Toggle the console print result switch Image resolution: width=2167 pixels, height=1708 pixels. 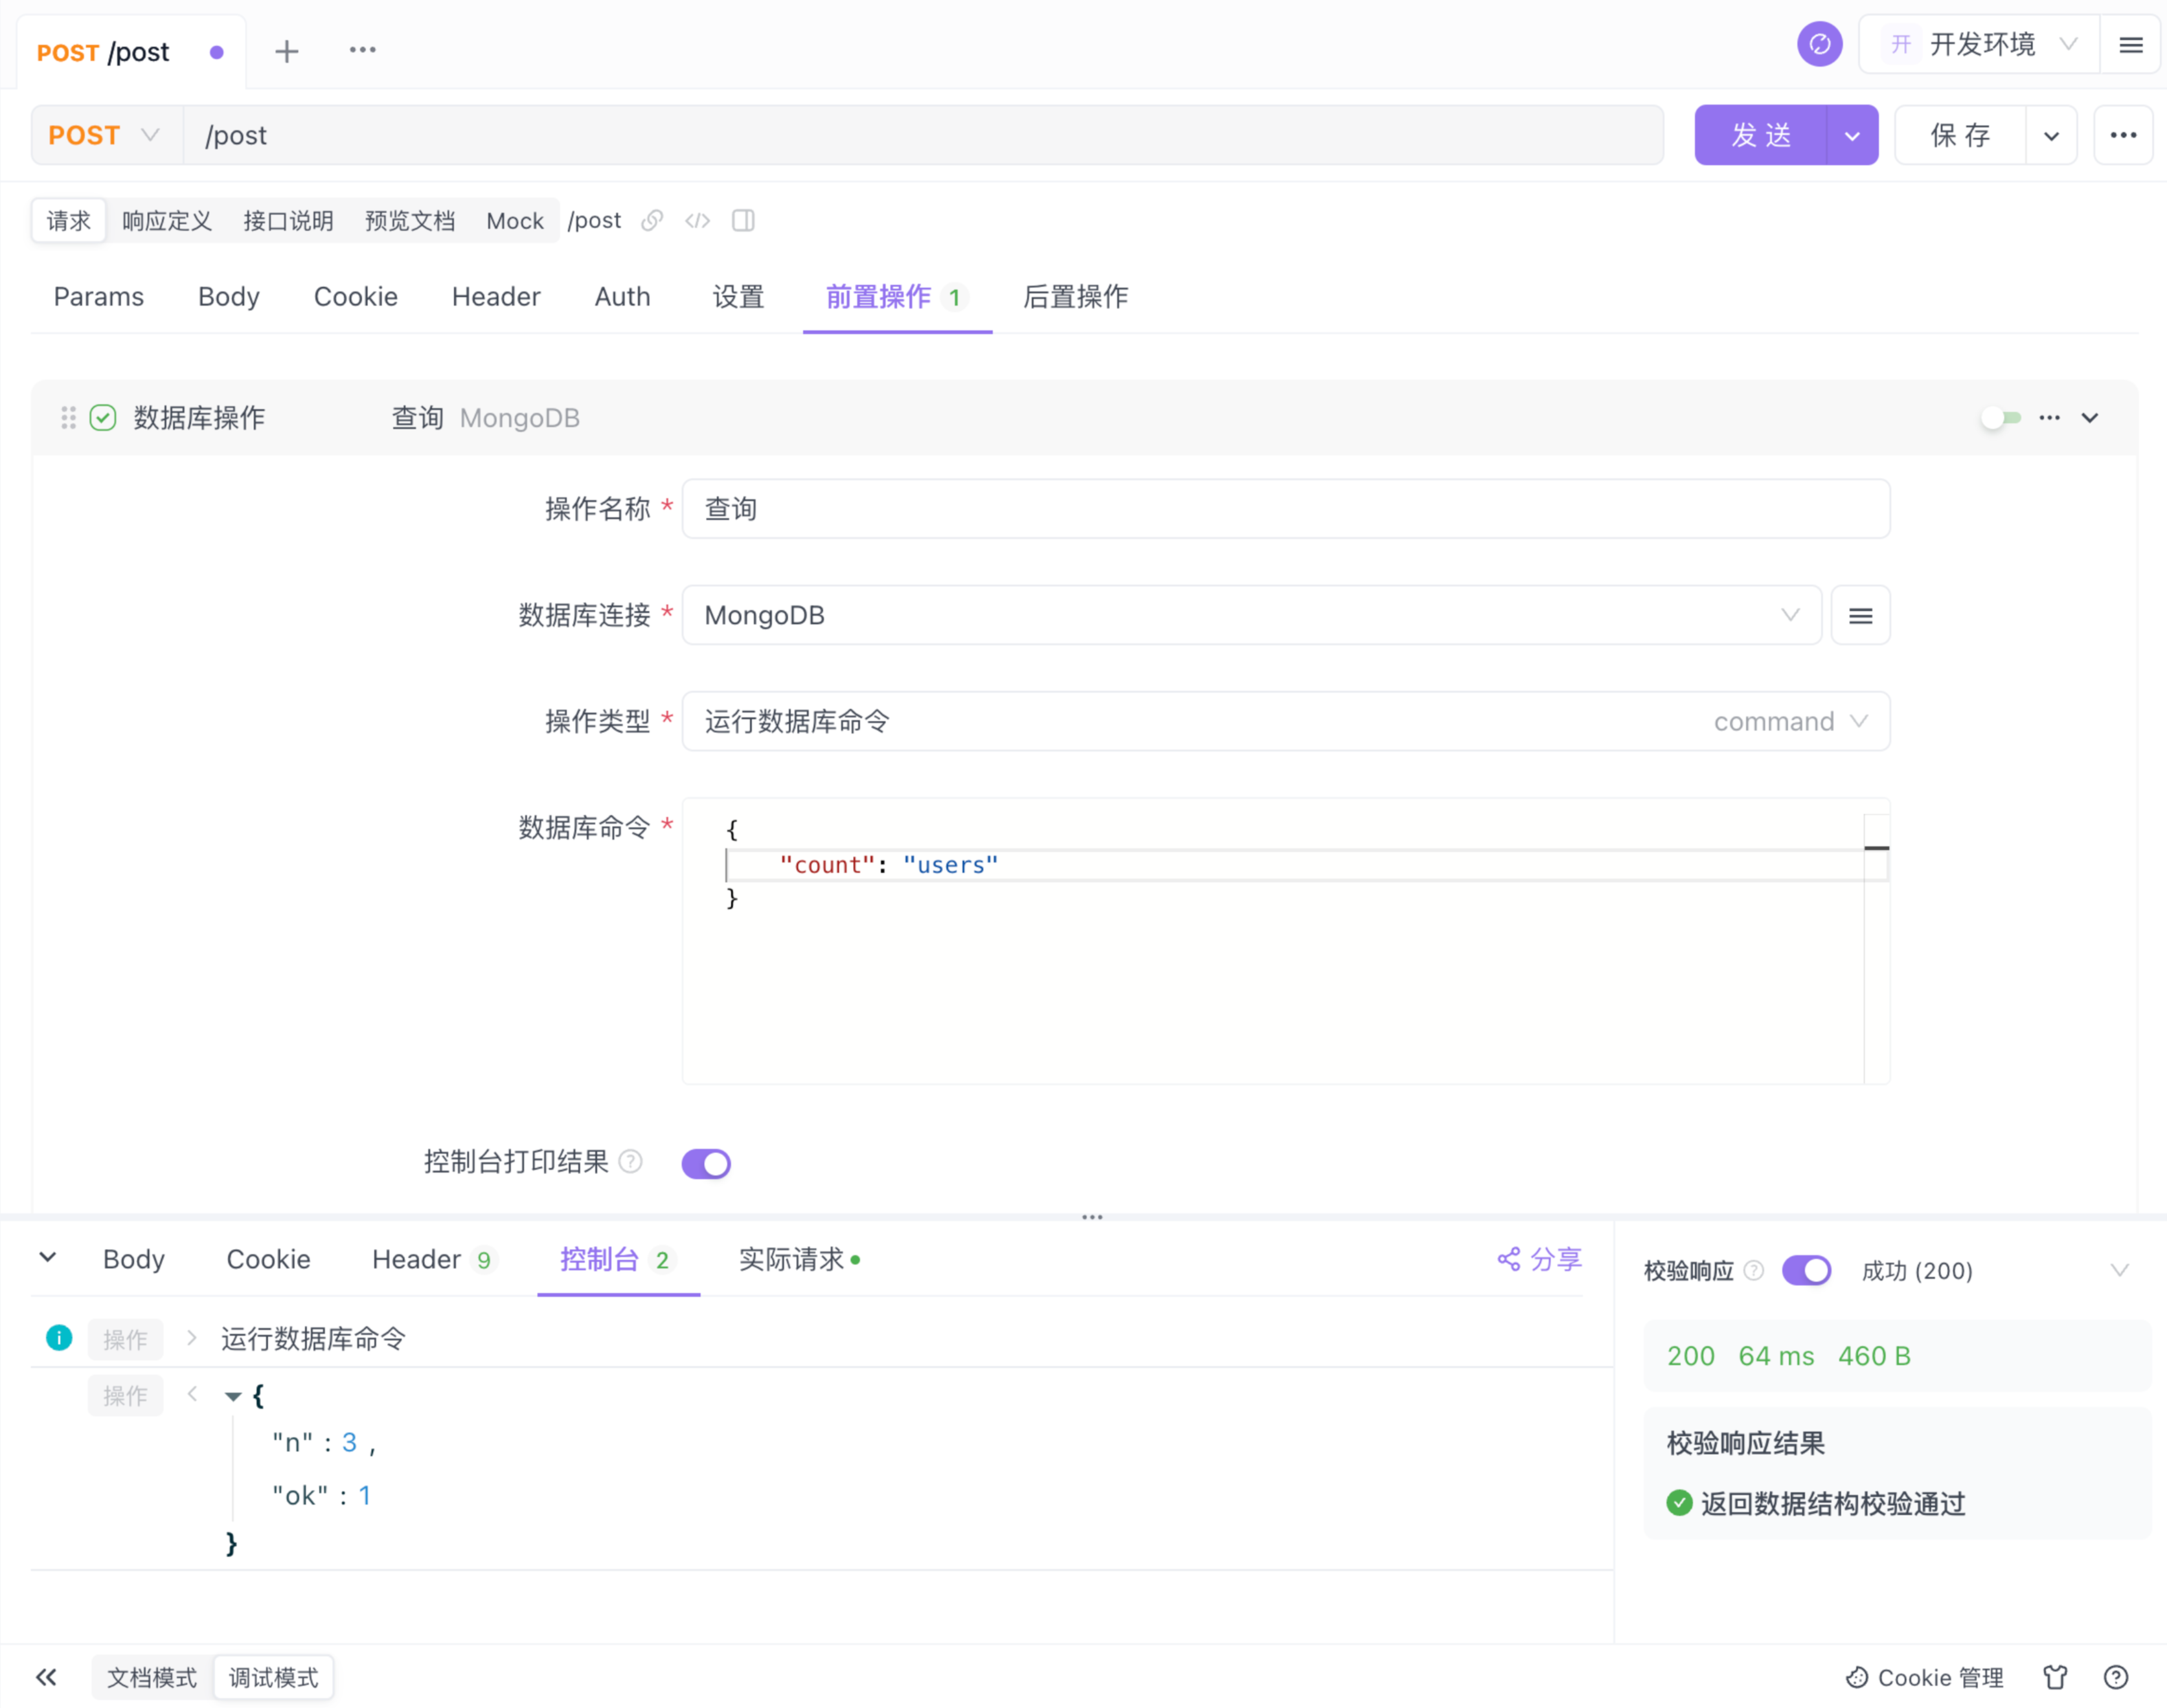click(x=706, y=1163)
